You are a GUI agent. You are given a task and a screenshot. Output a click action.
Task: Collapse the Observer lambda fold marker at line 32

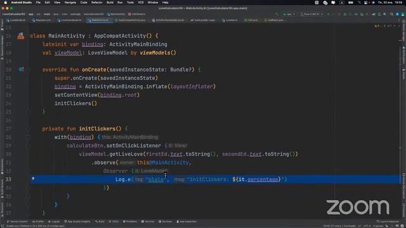[28, 171]
